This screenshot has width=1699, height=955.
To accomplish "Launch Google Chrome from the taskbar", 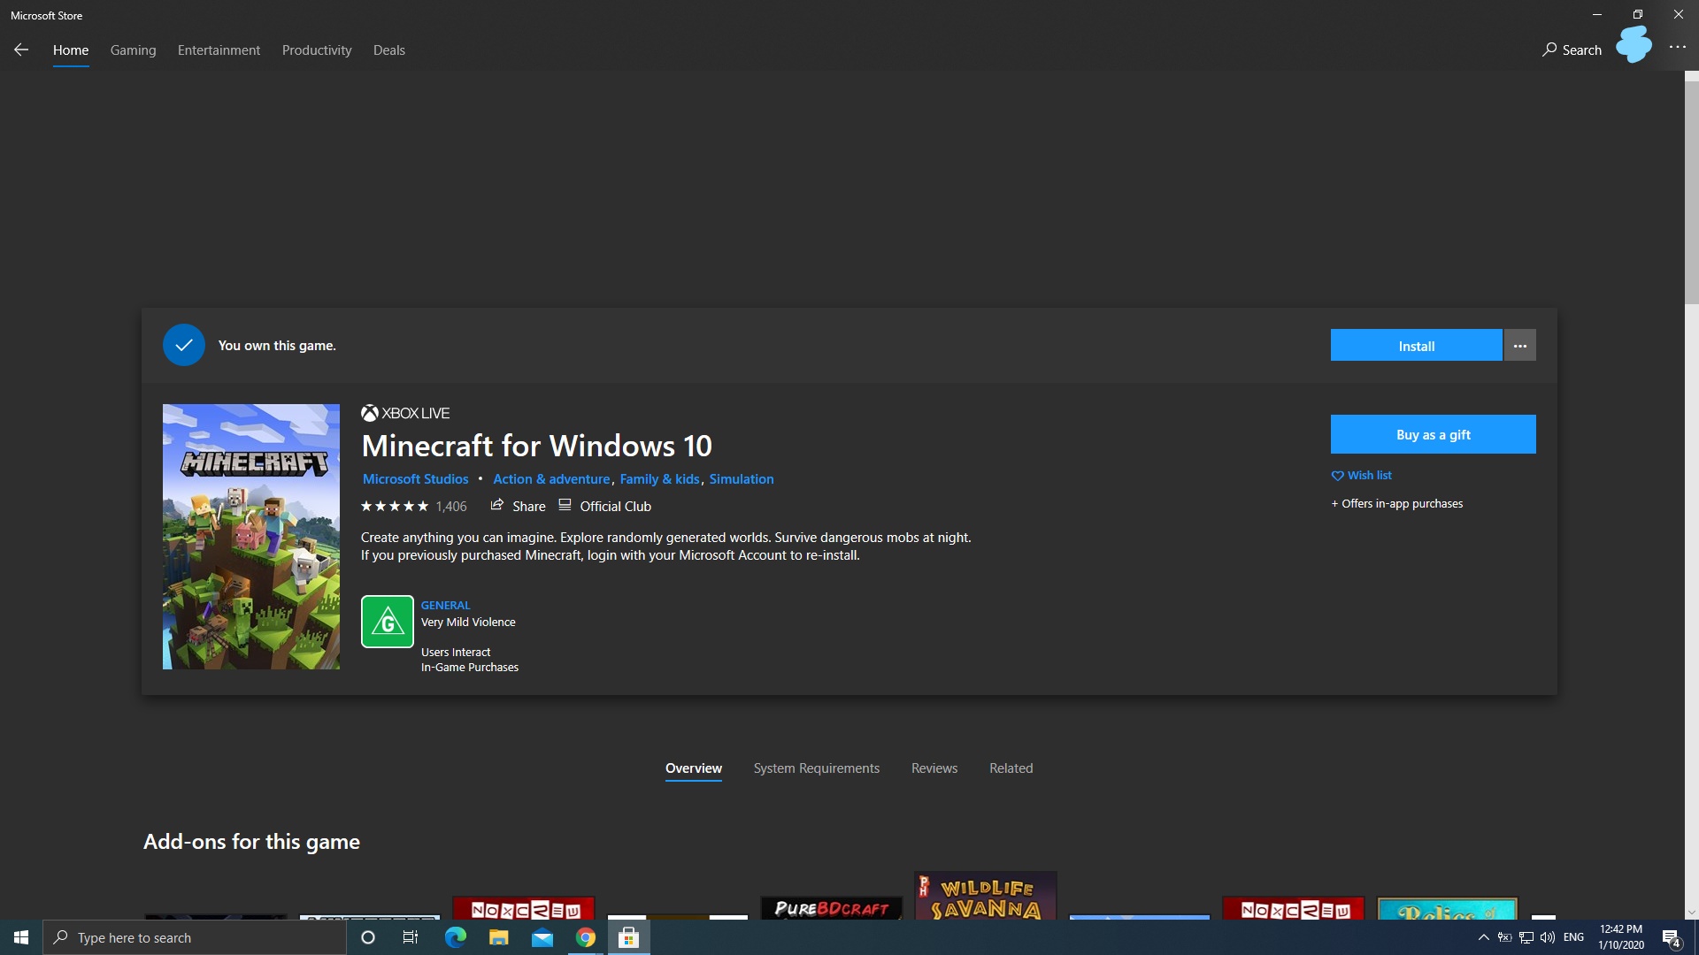I will click(585, 937).
